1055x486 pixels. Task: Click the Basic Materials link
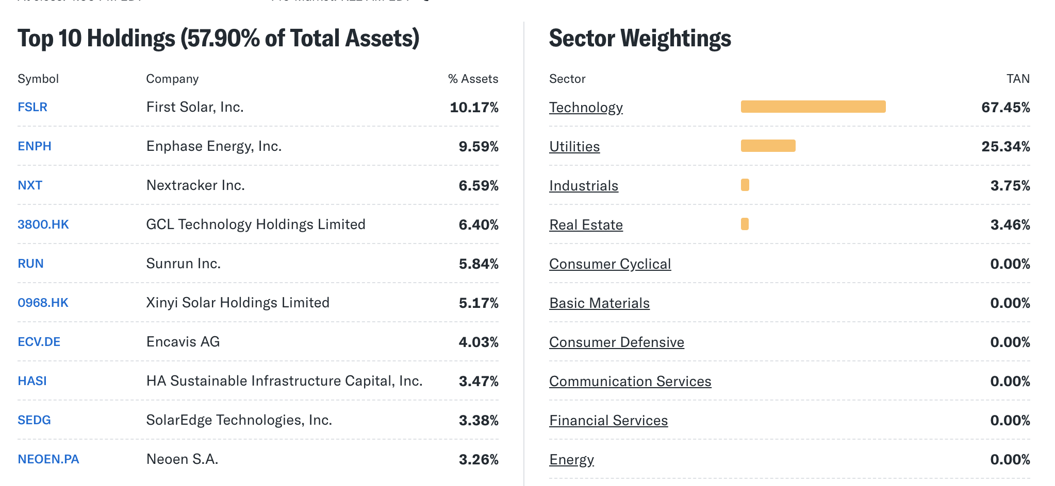pos(599,303)
